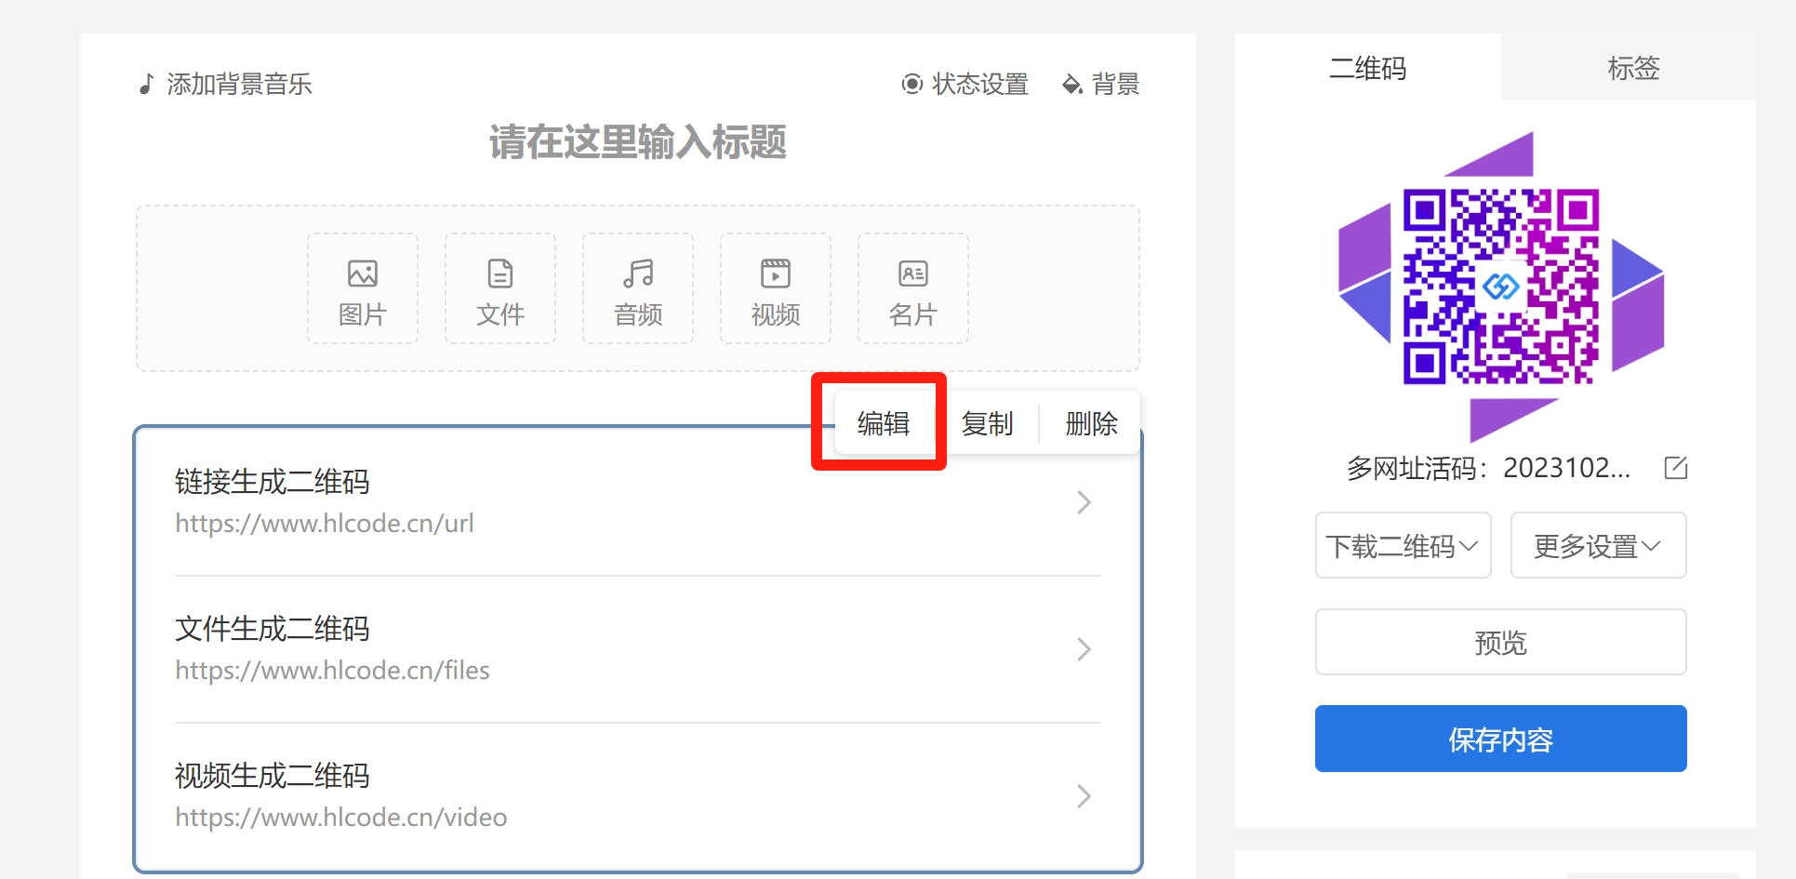The width and height of the screenshot is (1796, 879).
Task: Add a file via the 文件 tile
Action: pyautogui.click(x=500, y=288)
